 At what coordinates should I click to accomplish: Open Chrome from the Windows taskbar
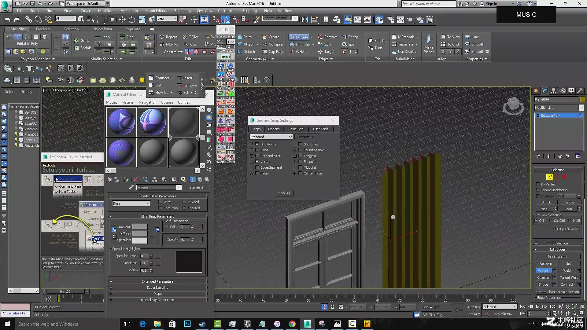292,324
